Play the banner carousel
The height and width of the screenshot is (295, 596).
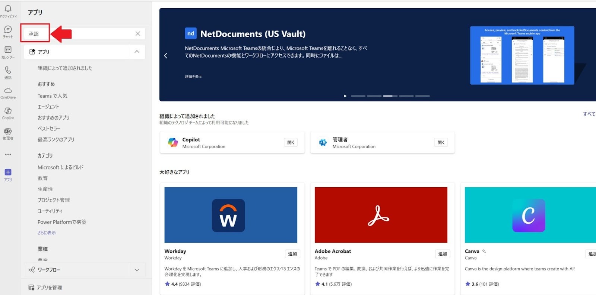pos(345,96)
